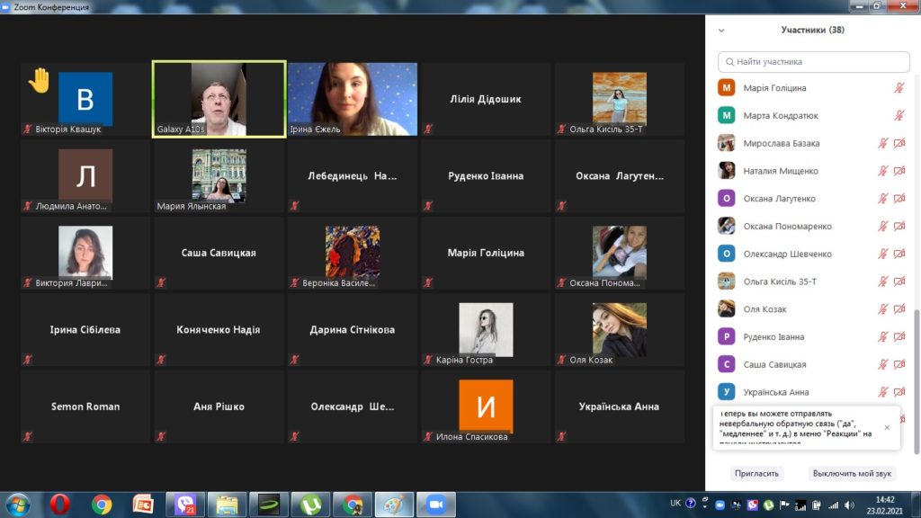Click the Выключить мой звук button
The height and width of the screenshot is (518, 921).
[x=852, y=473]
